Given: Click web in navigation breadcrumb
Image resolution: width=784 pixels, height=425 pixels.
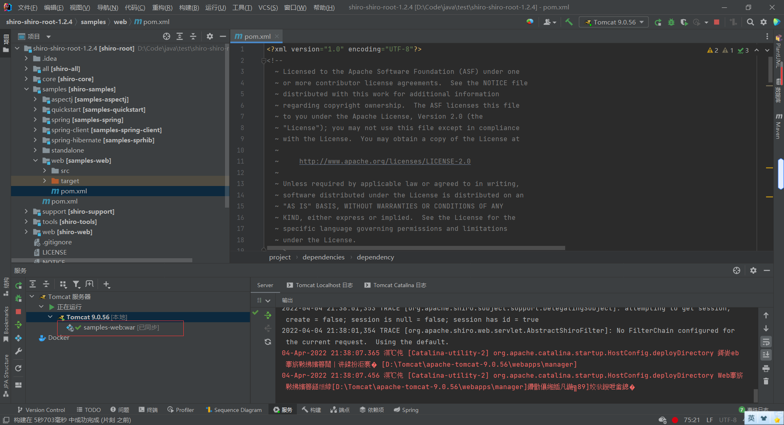Looking at the screenshot, I should click(120, 22).
